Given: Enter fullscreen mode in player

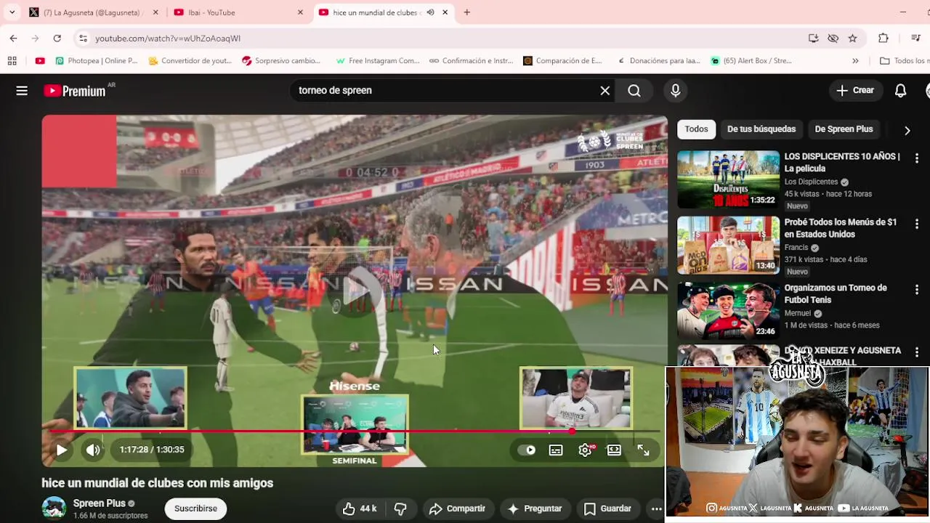Looking at the screenshot, I should pos(644,450).
